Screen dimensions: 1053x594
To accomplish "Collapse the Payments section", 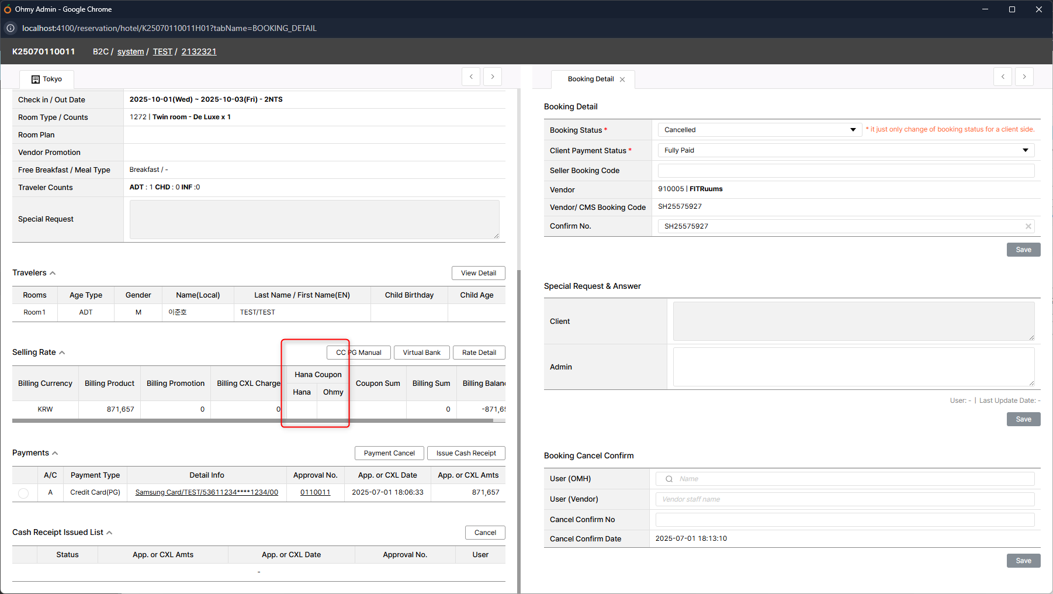I will [x=55, y=453].
